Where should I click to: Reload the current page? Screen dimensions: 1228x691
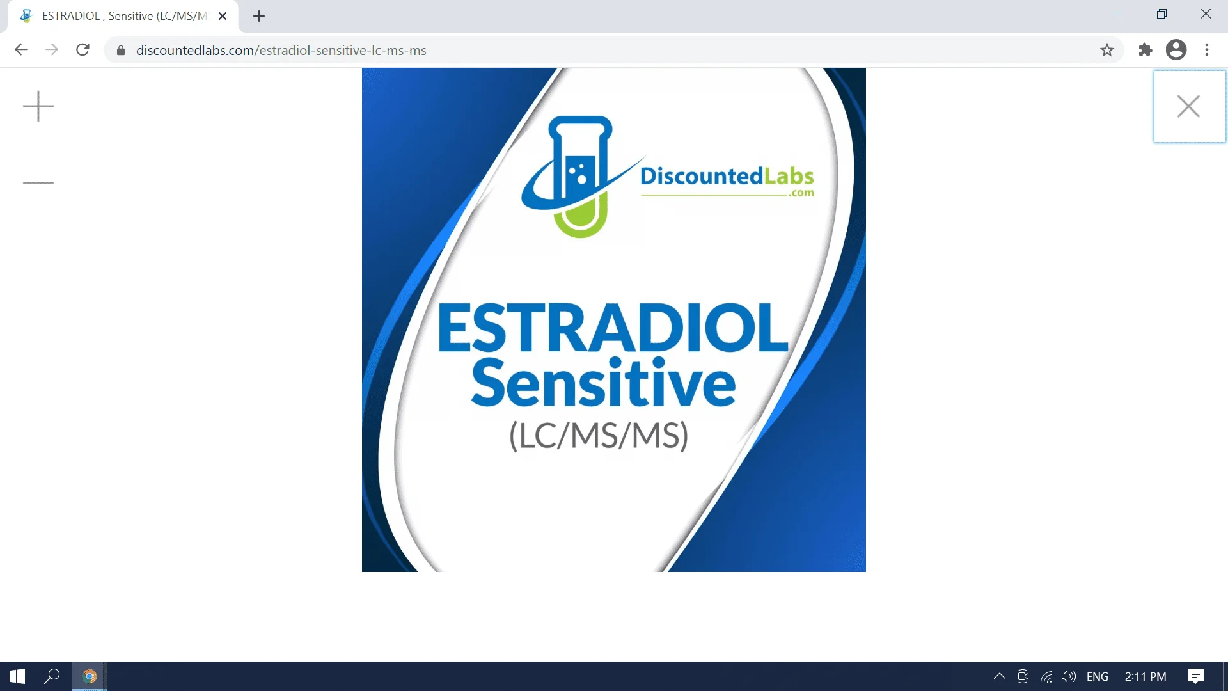click(x=83, y=50)
